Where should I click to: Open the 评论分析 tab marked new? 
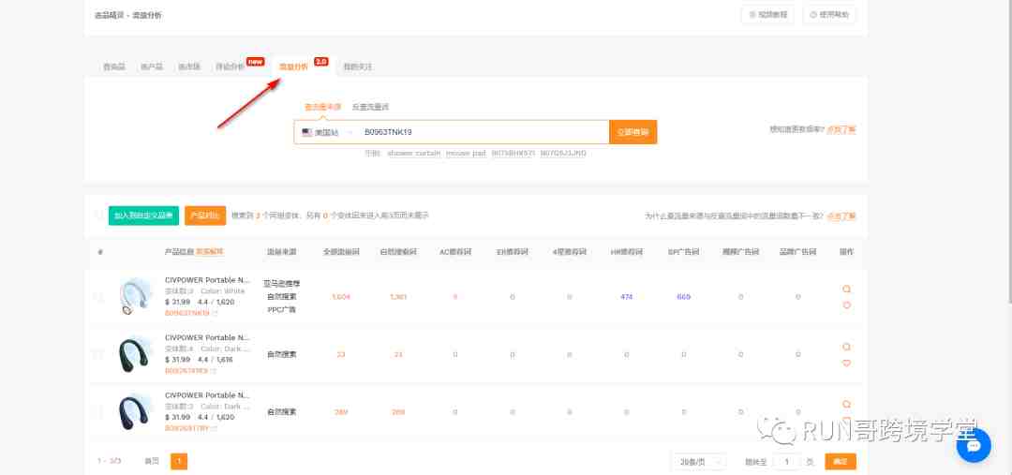click(x=230, y=67)
